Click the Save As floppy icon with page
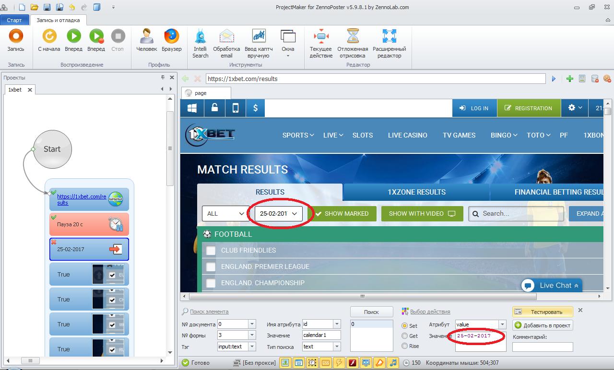 [x=59, y=7]
